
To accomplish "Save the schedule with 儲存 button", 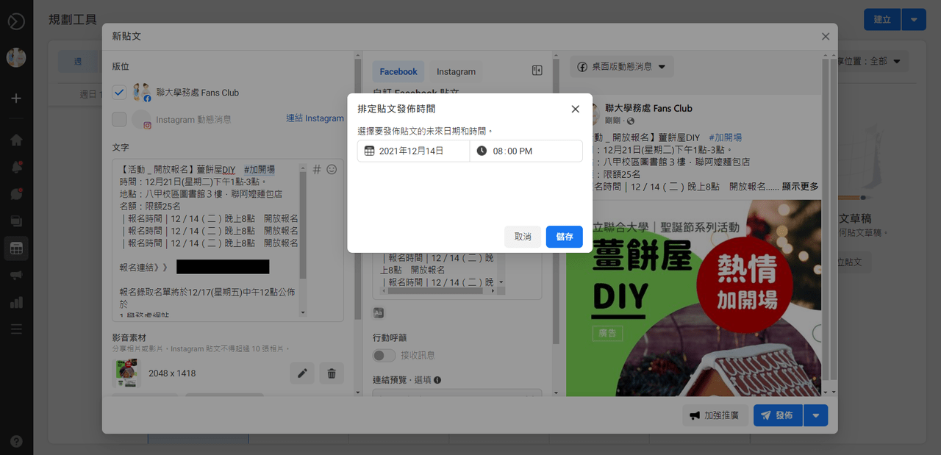I will point(565,237).
